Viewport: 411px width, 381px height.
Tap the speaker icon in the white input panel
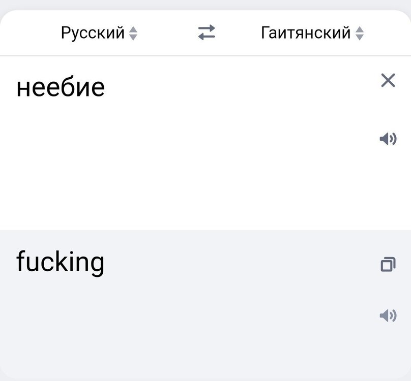click(x=388, y=139)
